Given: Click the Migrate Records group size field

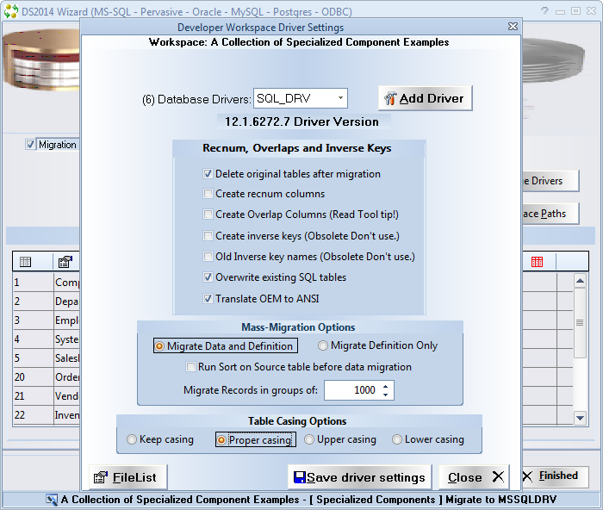Looking at the screenshot, I should 351,390.
